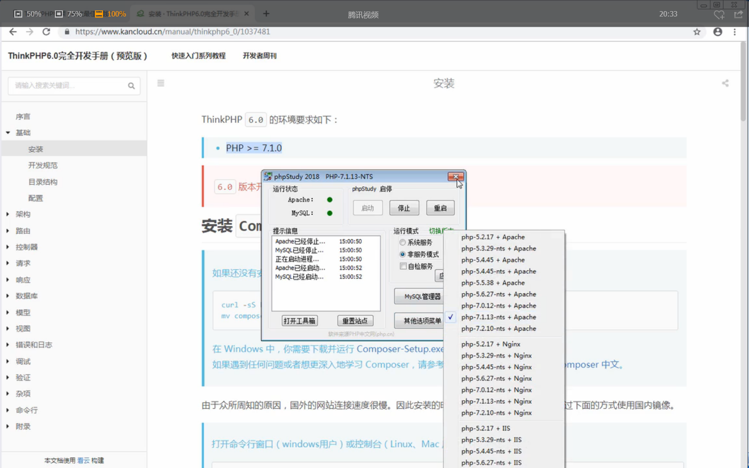Open the browser account profile icon

pyautogui.click(x=718, y=32)
